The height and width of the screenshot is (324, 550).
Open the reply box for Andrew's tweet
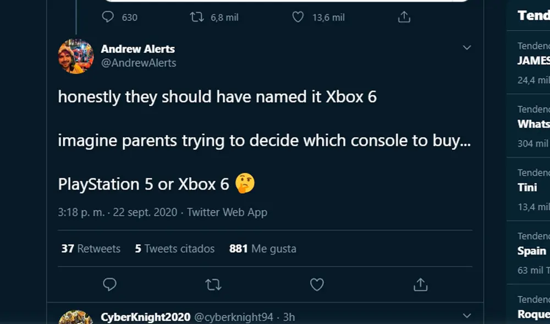click(x=110, y=284)
